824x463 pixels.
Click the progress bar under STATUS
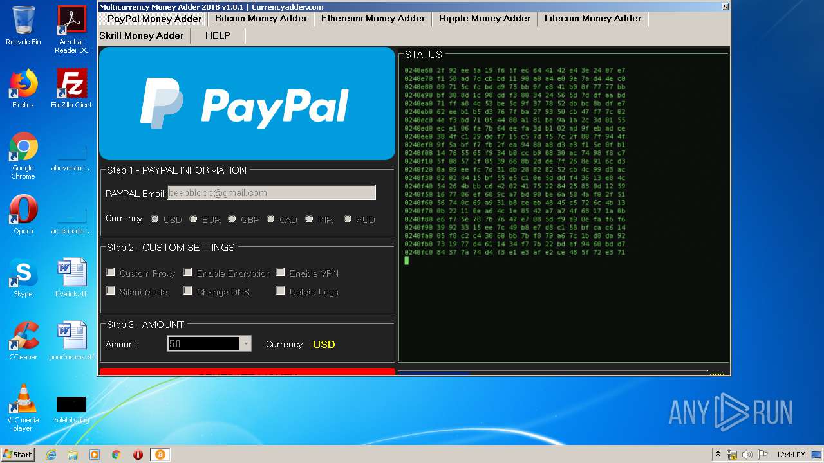pyautogui.click(x=554, y=372)
